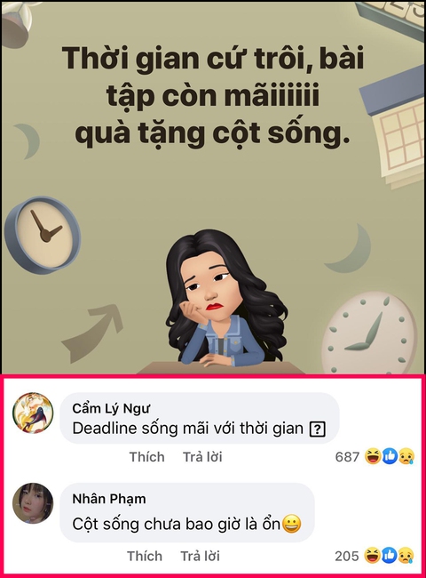View the 687 reactions count
The image size is (426, 578).
[x=347, y=457]
